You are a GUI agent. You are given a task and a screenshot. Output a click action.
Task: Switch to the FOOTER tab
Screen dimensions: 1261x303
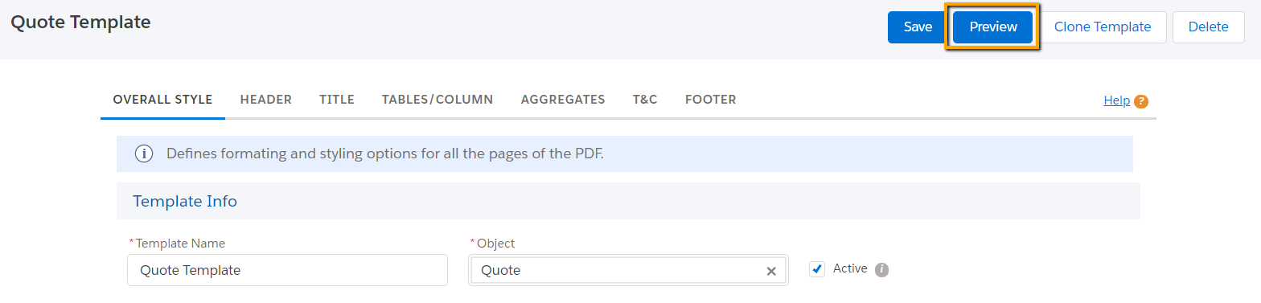[x=711, y=100]
